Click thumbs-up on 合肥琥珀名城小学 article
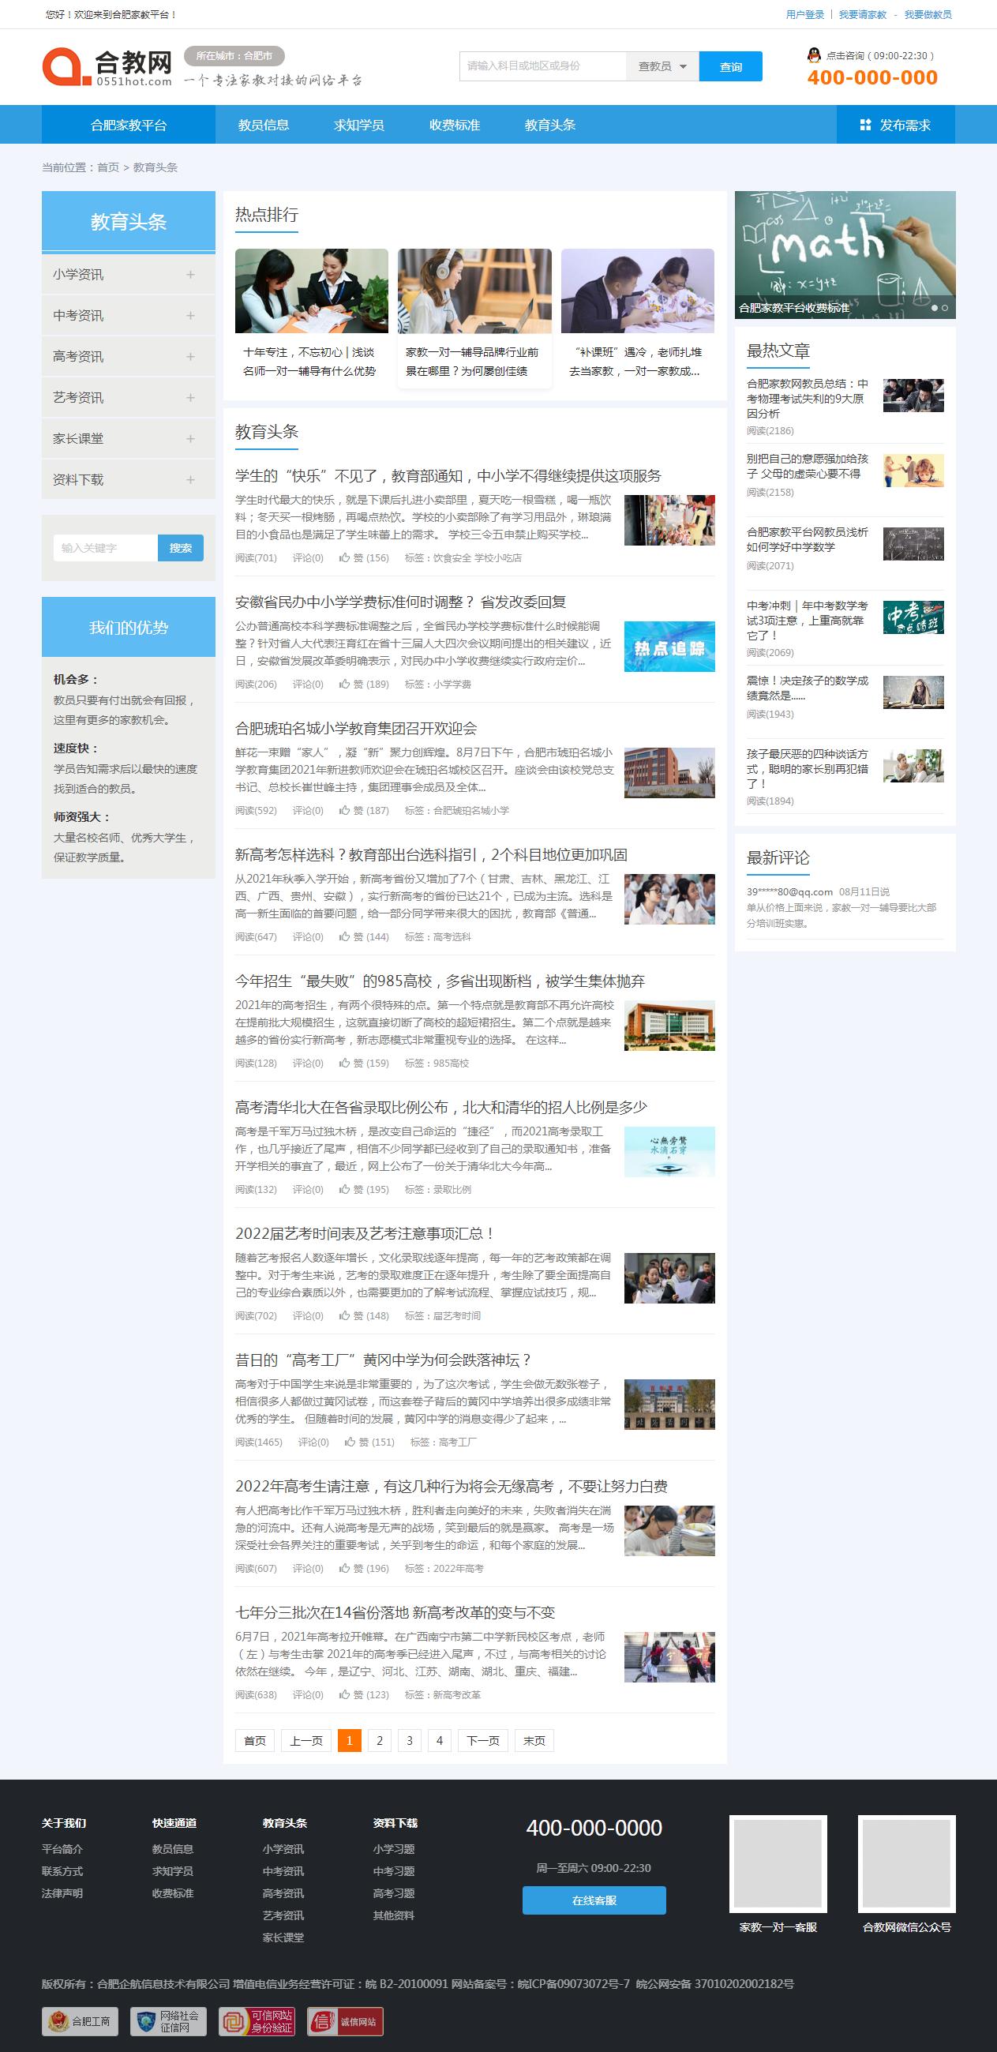 coord(344,810)
